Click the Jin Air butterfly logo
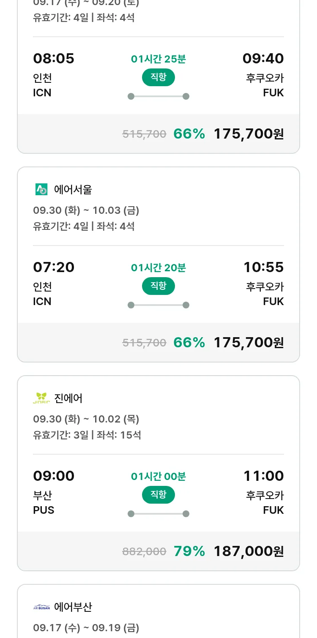This screenshot has width=317, height=638. 41,398
